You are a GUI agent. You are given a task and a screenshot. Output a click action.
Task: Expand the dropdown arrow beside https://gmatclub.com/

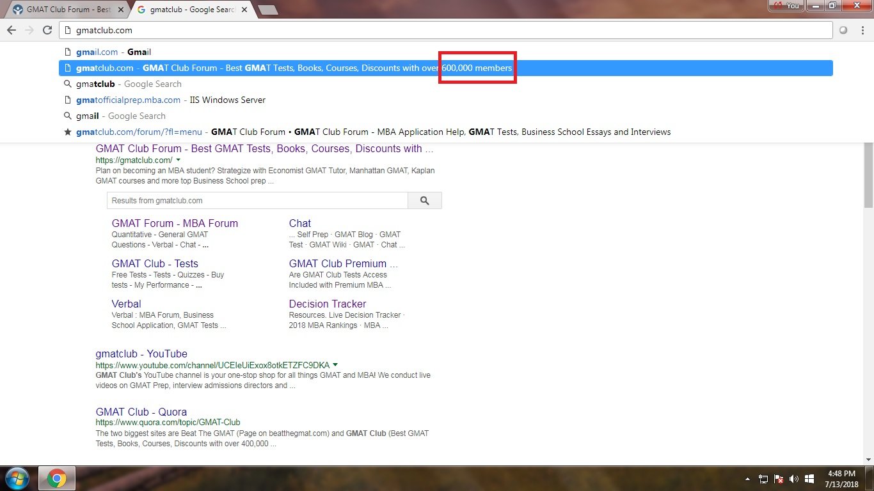178,160
